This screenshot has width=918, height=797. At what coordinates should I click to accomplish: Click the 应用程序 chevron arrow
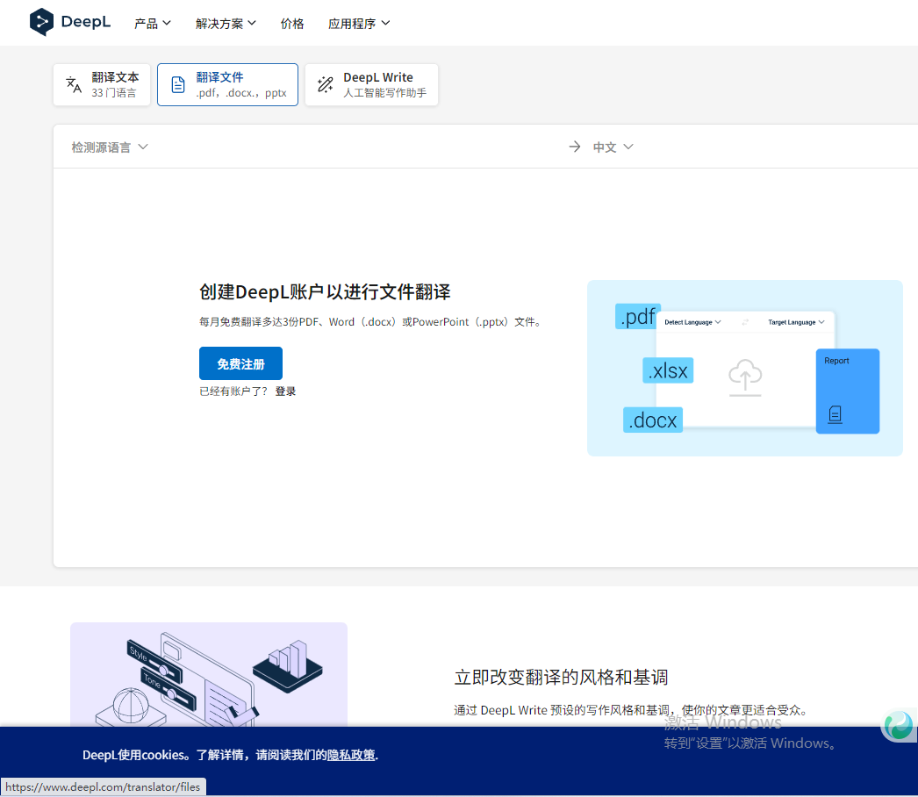(385, 24)
